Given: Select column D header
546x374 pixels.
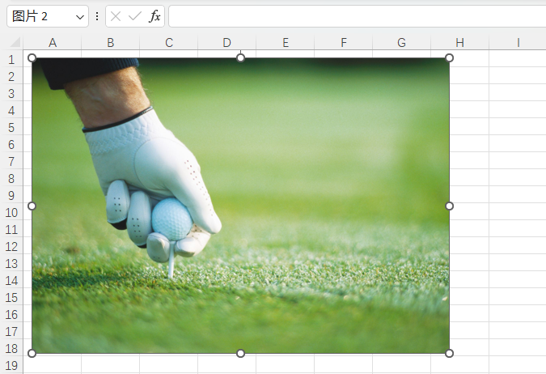Looking at the screenshot, I should click(226, 43).
